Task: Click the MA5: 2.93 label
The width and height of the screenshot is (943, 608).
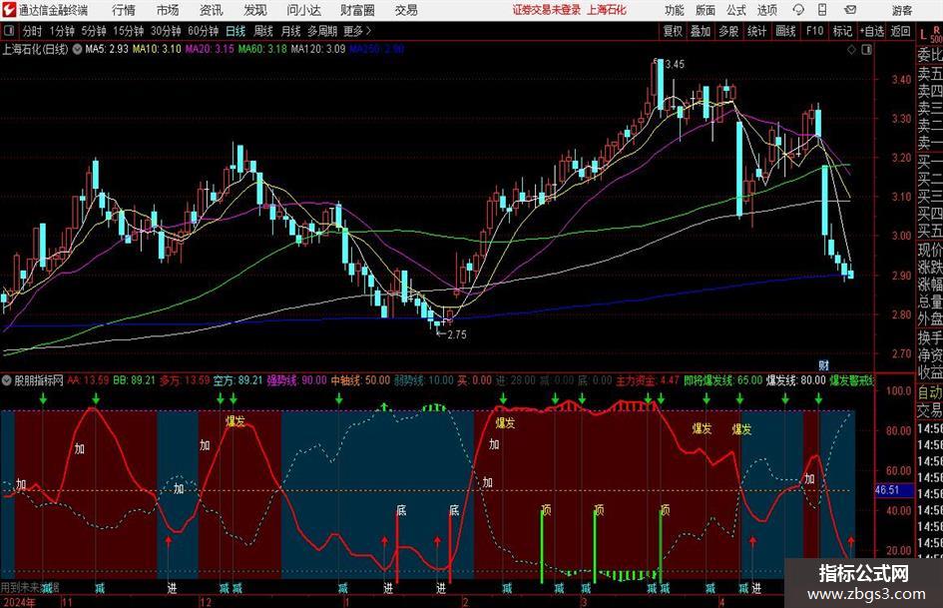Action: (x=107, y=49)
